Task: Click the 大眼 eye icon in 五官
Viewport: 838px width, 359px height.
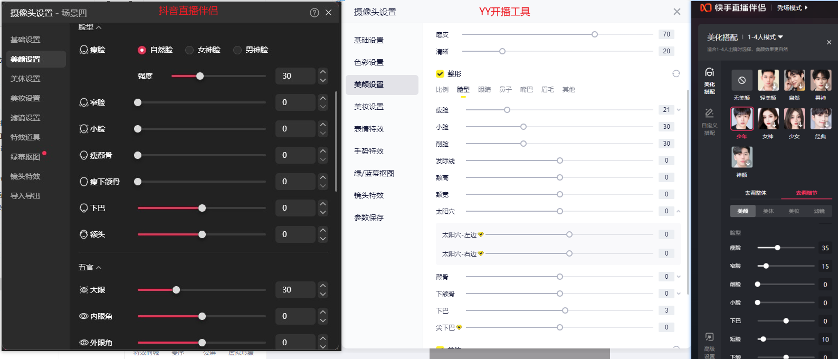Action: pos(84,290)
